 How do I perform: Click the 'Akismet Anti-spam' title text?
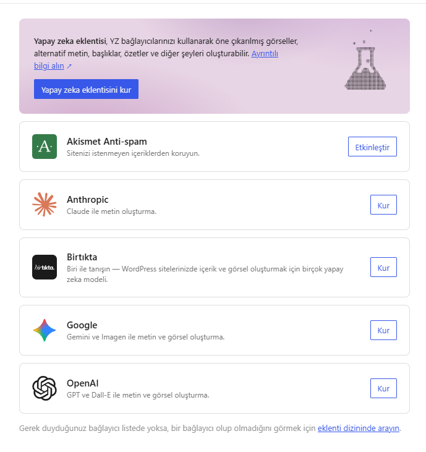(x=106, y=142)
